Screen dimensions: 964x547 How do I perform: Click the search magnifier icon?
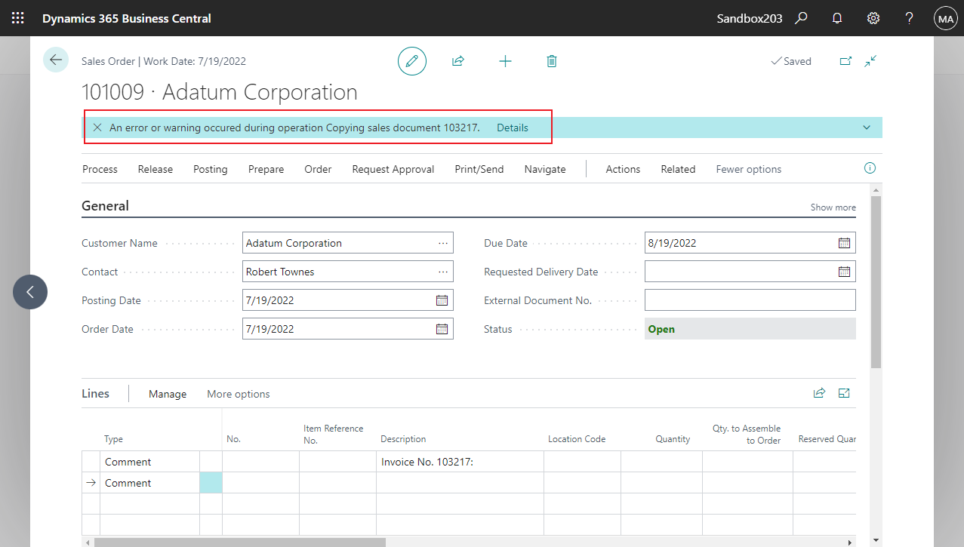pyautogui.click(x=801, y=17)
